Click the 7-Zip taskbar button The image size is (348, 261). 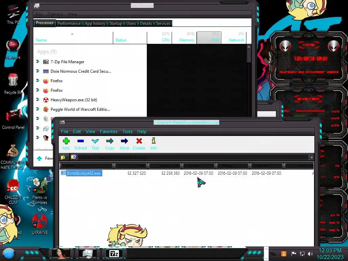(x=114, y=254)
